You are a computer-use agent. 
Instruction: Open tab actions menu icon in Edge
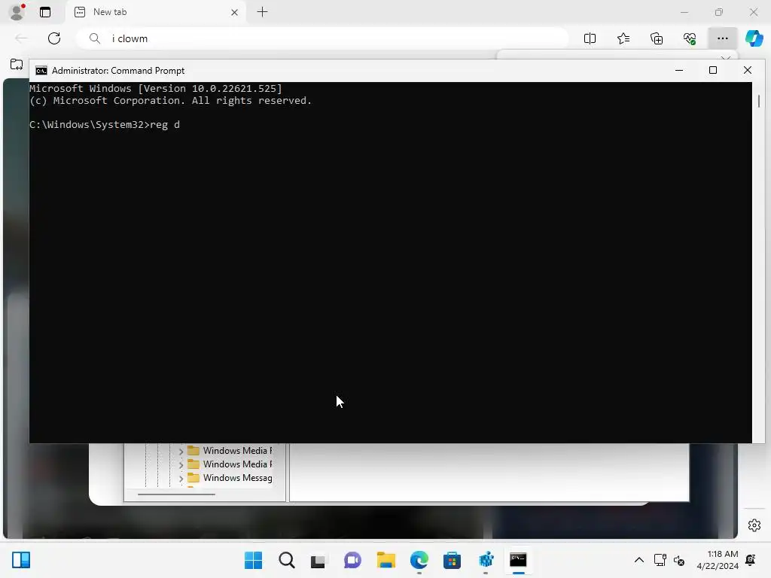tap(45, 12)
